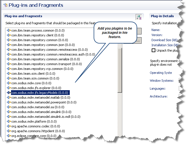Select com.ibm.team.repository.common (0.0.0) entry
The height and width of the screenshot is (144, 187).
tap(40, 40)
